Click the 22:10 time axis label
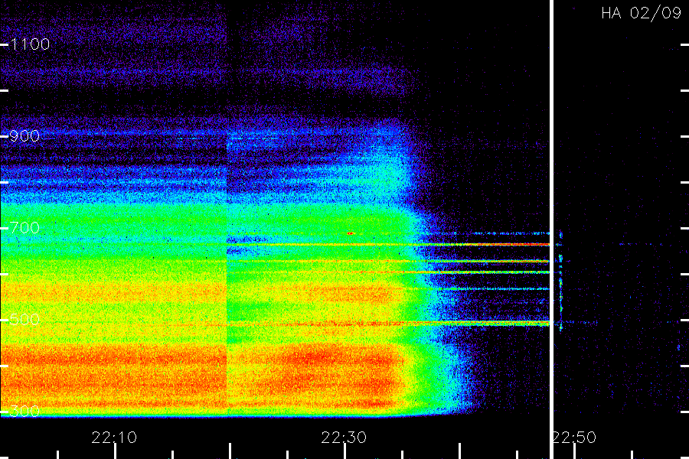The height and width of the screenshot is (459, 689). click(114, 438)
